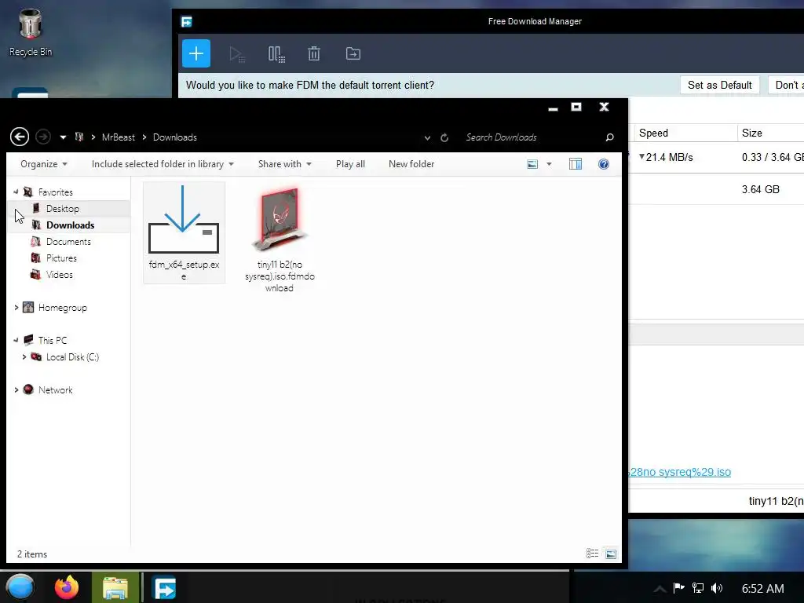804x603 pixels.
Task: Switch to large icons view in status bar
Action: pos(611,554)
